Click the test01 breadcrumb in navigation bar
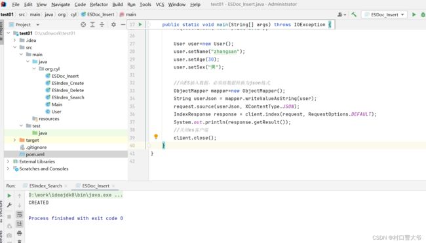The image size is (426, 243). [x=7, y=14]
